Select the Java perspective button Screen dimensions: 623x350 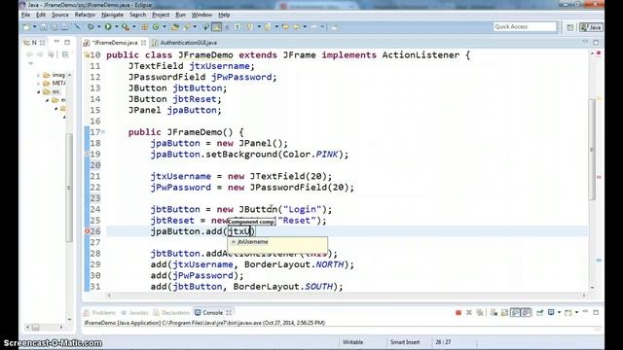(591, 27)
